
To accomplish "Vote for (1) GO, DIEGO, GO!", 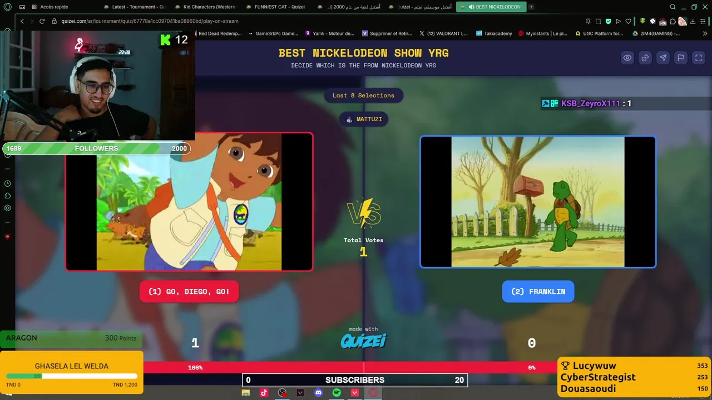I will click(189, 291).
